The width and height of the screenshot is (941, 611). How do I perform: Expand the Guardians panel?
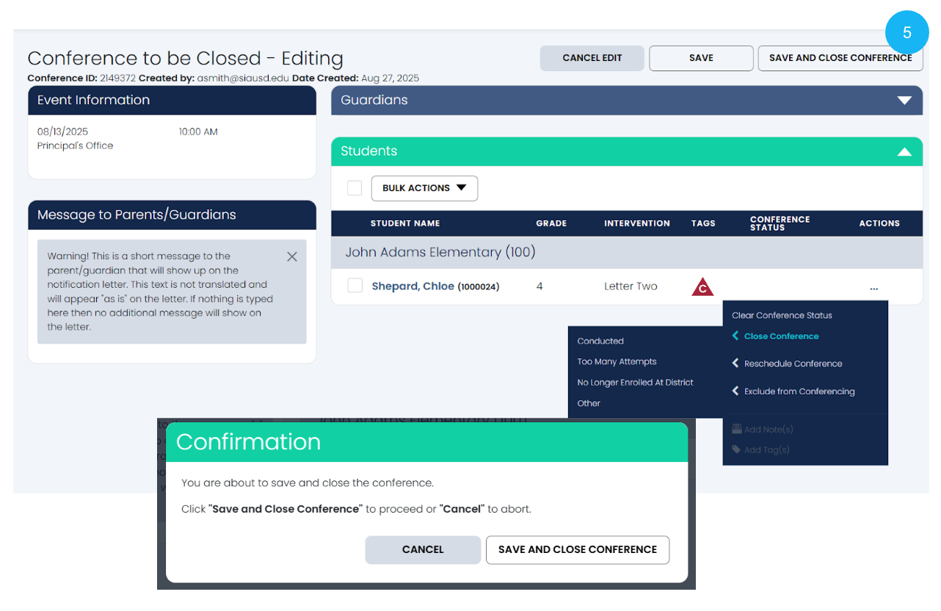(904, 101)
